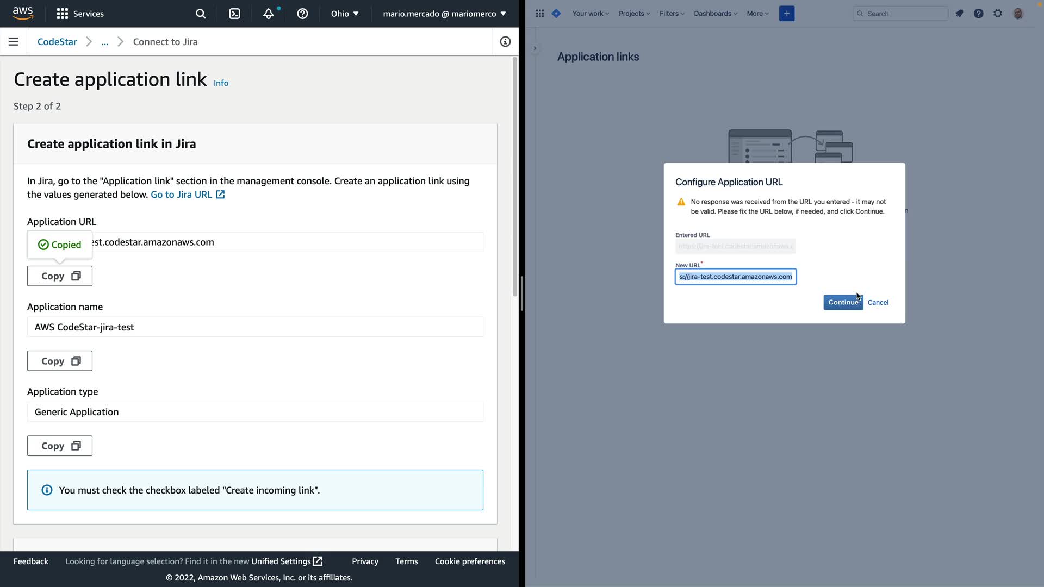Click Continue in Configure Application URL dialog
This screenshot has height=587, width=1044.
pos(842,302)
